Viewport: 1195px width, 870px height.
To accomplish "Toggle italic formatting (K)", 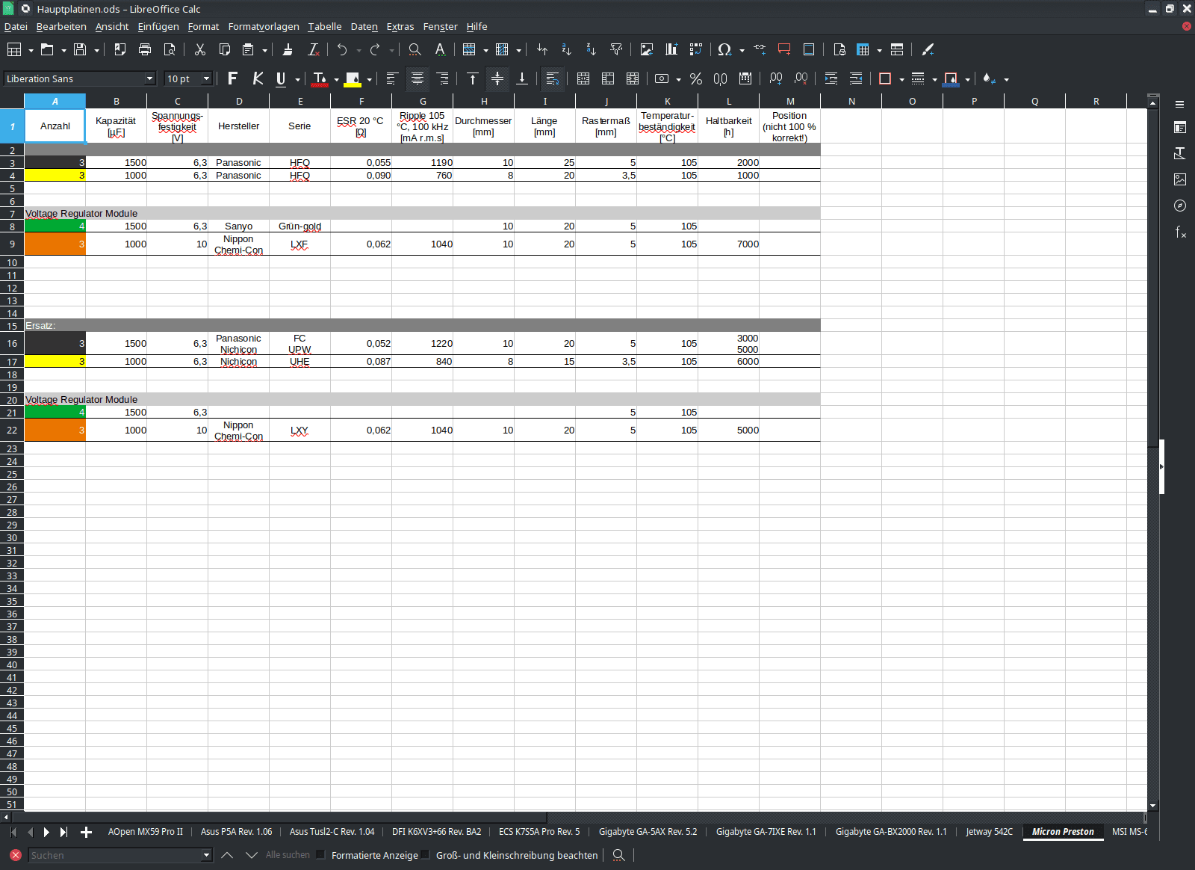I will [258, 78].
